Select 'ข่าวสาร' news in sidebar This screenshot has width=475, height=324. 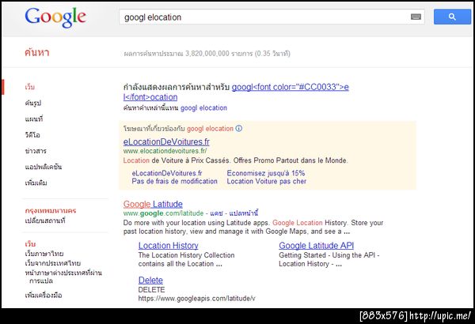(36, 151)
